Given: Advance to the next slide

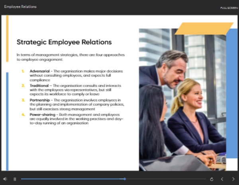Looking at the screenshot, I should click(x=233, y=179).
